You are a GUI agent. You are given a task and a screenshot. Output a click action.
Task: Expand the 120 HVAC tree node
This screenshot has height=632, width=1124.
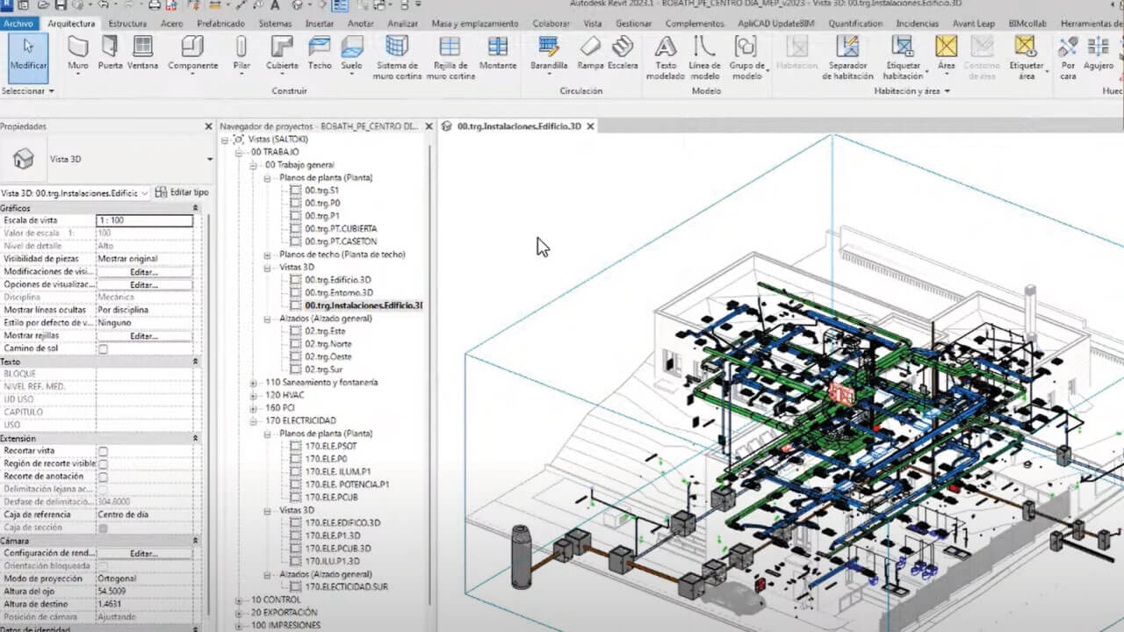tap(253, 395)
